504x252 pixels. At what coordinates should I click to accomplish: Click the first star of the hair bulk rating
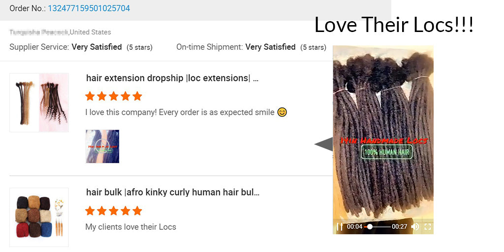pyautogui.click(x=90, y=211)
